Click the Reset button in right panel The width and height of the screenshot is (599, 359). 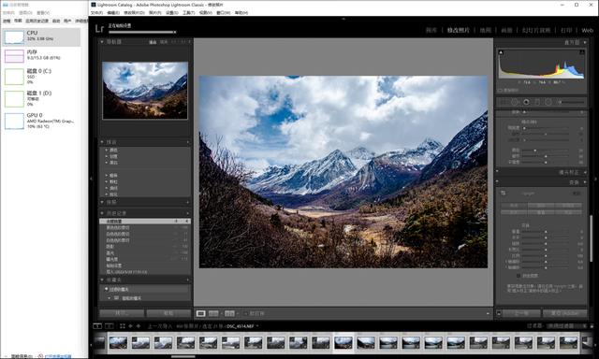564,313
